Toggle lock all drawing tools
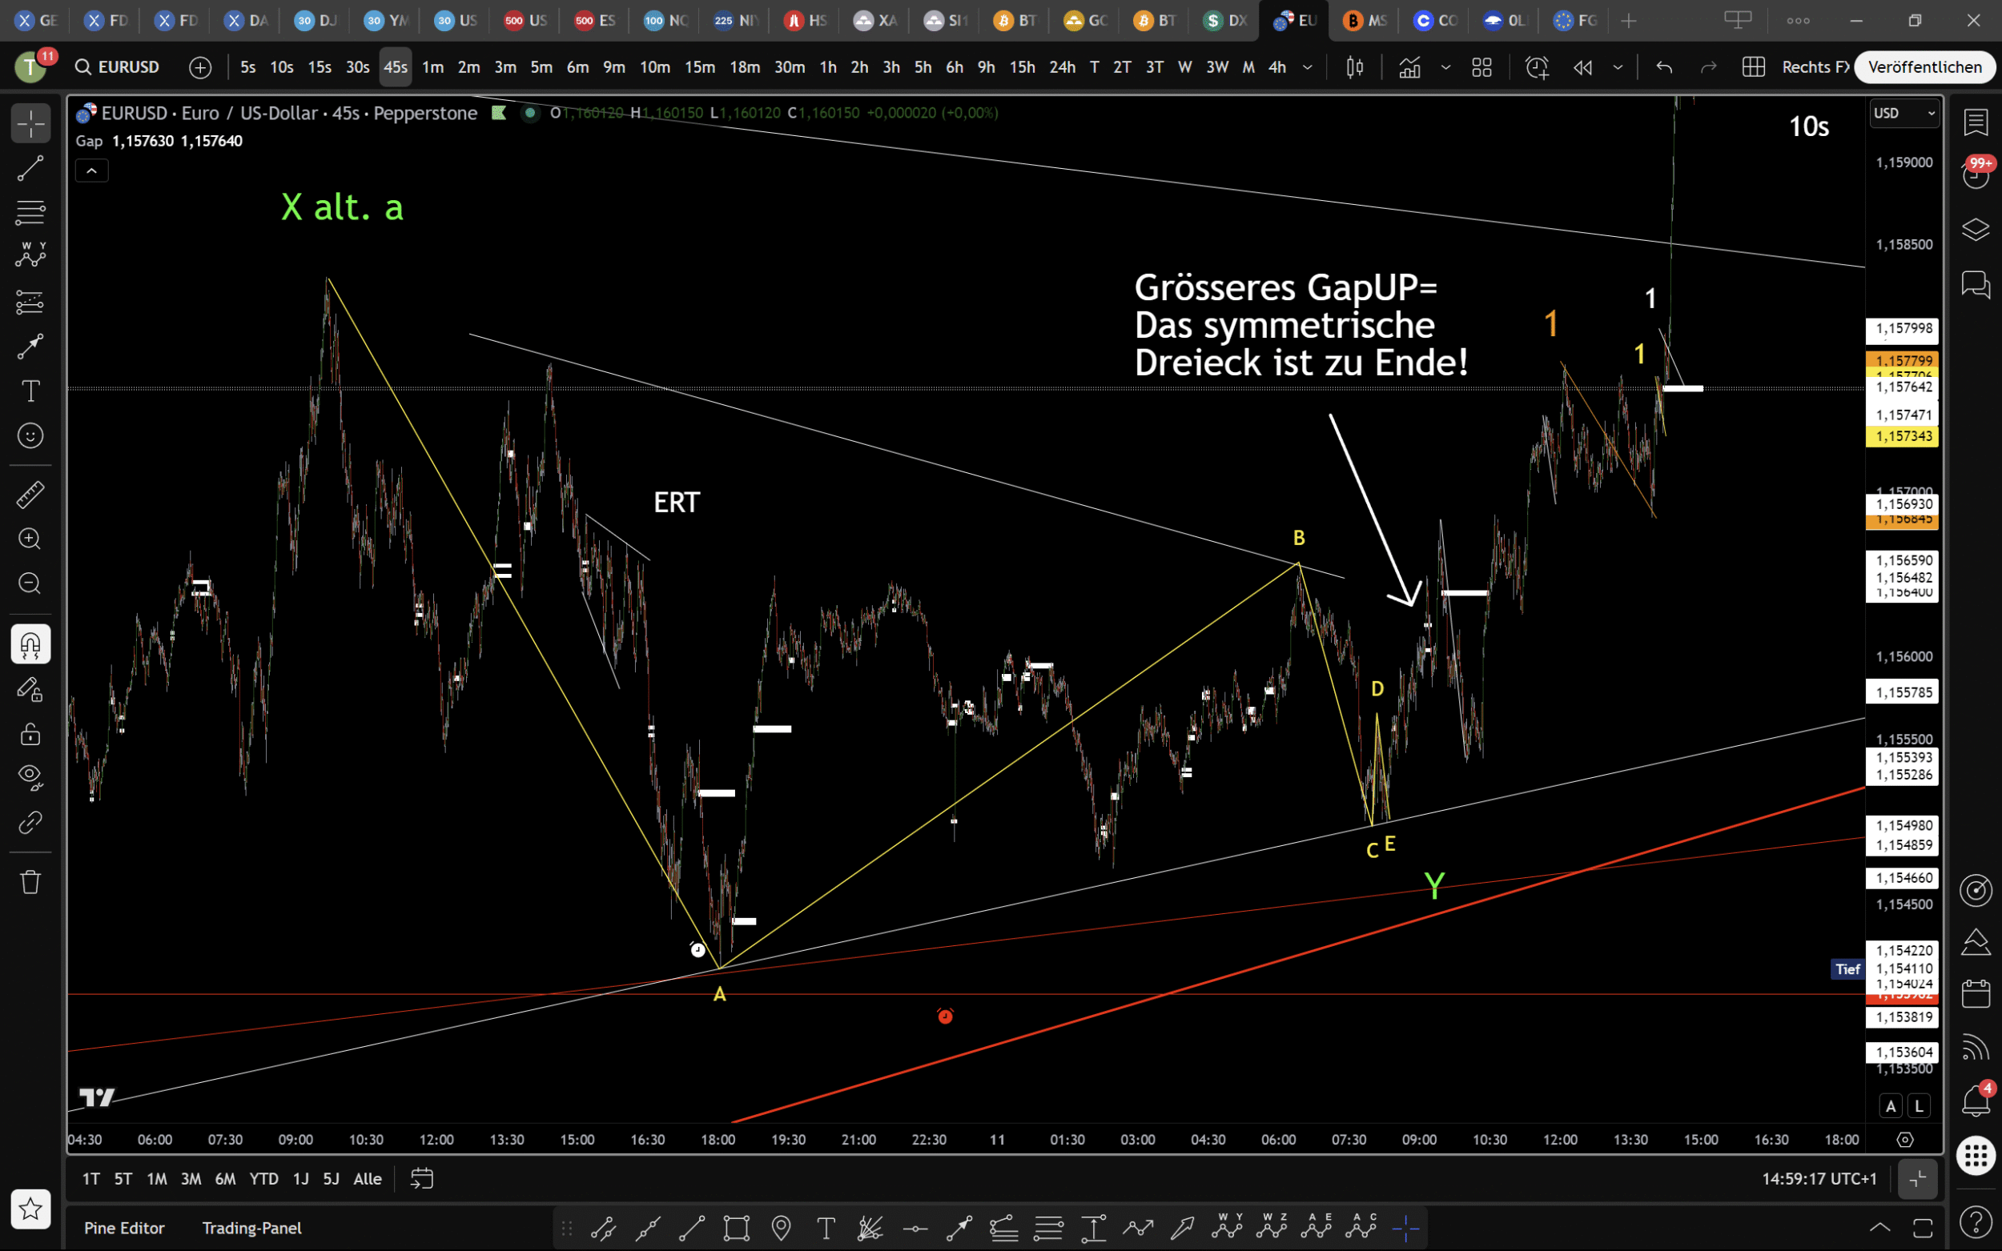2002x1251 pixels. (x=30, y=734)
